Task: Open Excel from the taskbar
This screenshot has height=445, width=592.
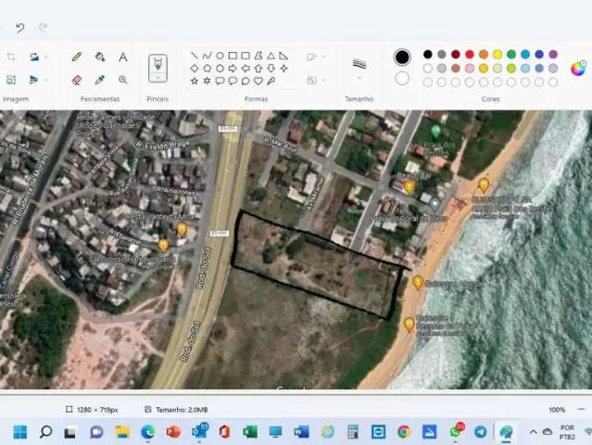Action: click(x=250, y=432)
